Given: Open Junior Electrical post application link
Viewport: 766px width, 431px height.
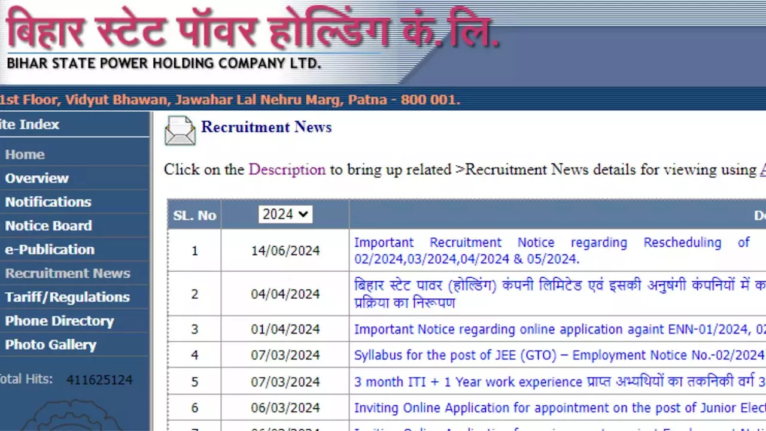Looking at the screenshot, I should tap(560, 408).
